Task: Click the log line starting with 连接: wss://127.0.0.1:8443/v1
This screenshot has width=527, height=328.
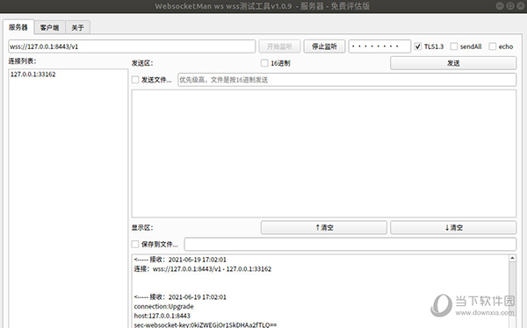Action: pos(202,269)
